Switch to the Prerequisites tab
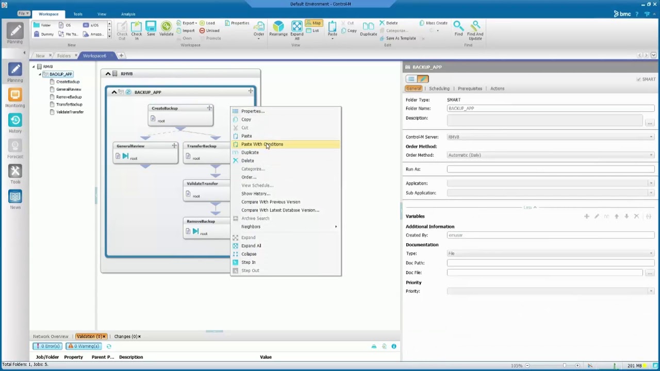 (470, 89)
